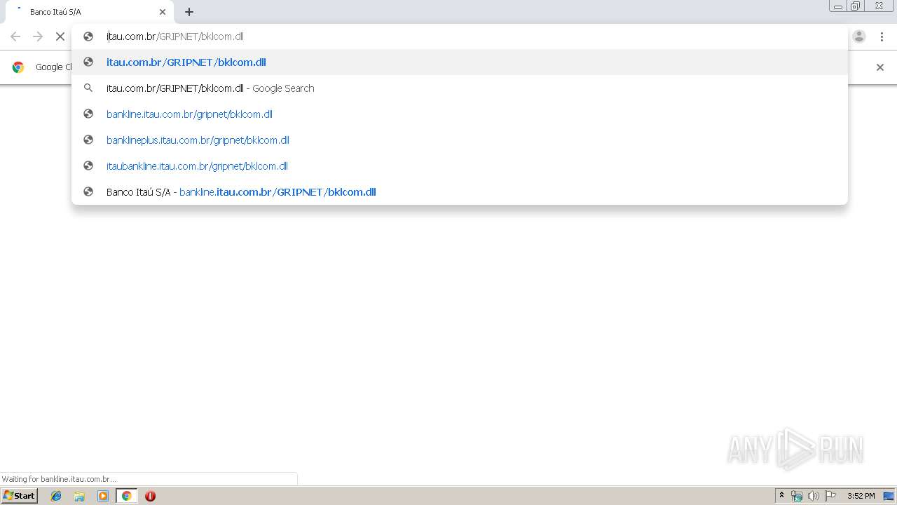Switch to Chrome taskbar button
Screen dimensions: 897x505
tap(126, 496)
